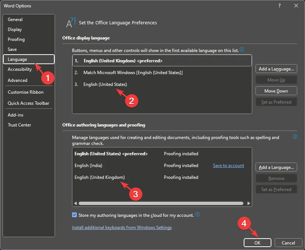The height and width of the screenshot is (250, 305).
Task: Open Quick Access Toolbar settings
Action: click(x=28, y=103)
